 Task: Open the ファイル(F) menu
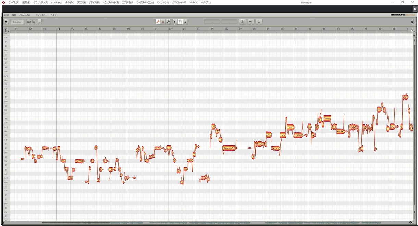(x=14, y=2)
